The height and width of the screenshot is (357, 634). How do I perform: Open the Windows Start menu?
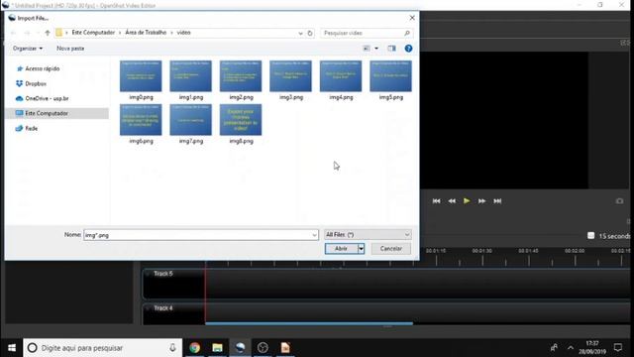coord(11,348)
